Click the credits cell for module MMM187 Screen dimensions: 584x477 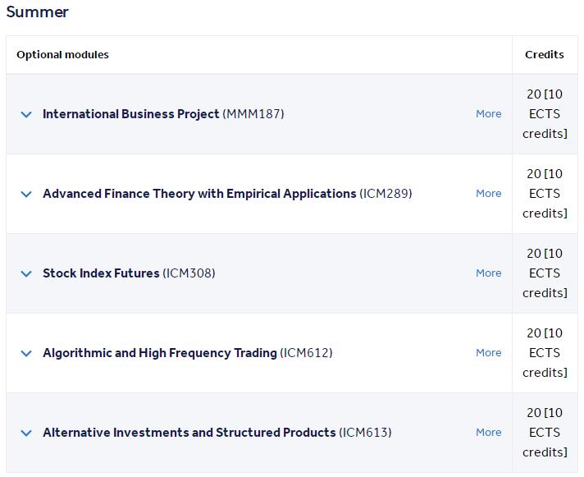pyautogui.click(x=545, y=113)
